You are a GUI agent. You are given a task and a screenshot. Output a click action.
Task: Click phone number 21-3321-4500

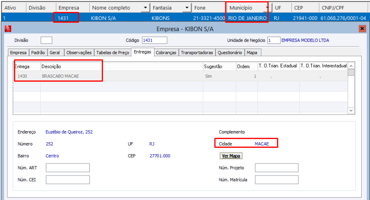(209, 18)
